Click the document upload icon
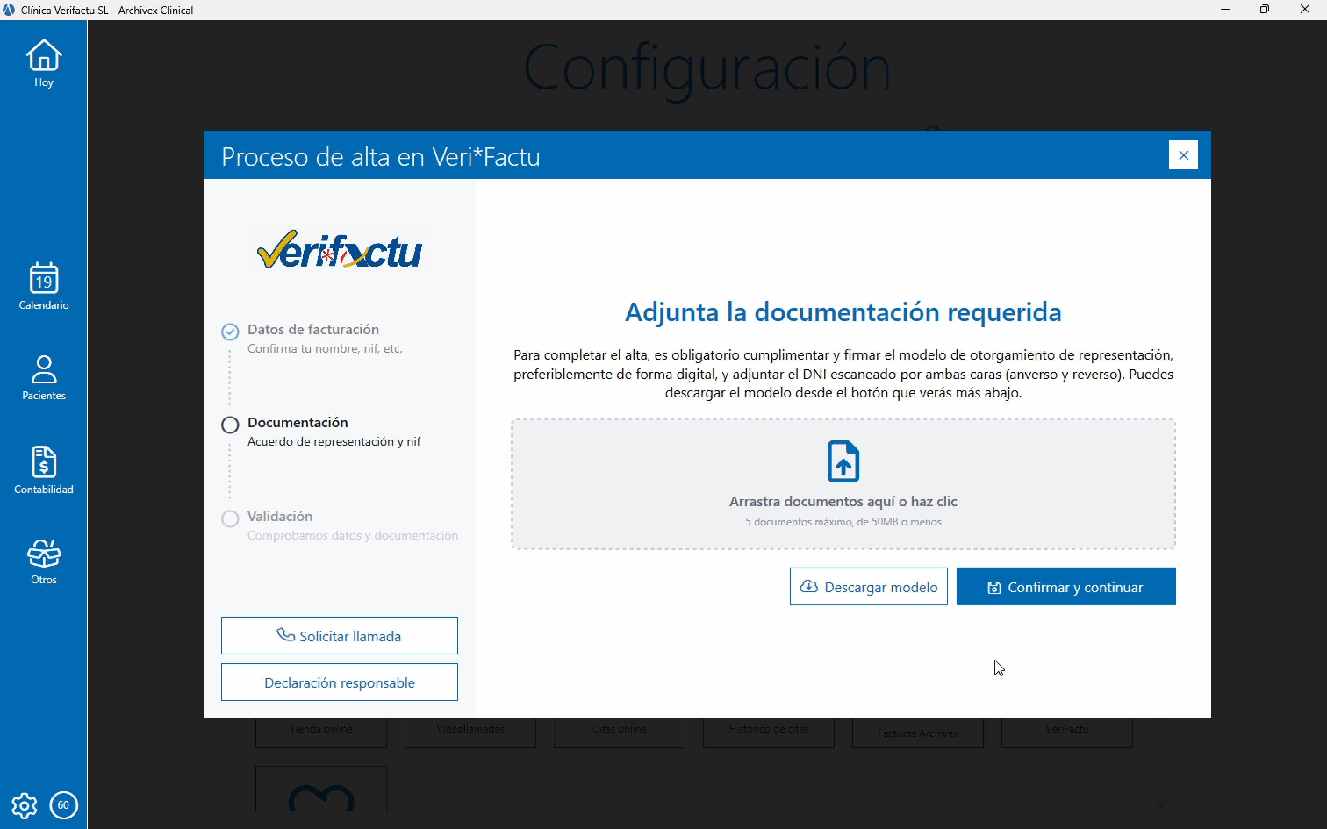 click(843, 461)
